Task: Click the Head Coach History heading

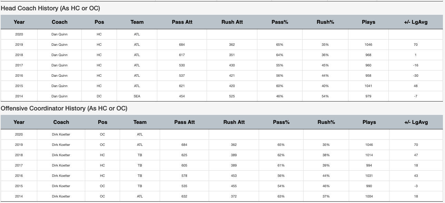Action: [50, 8]
